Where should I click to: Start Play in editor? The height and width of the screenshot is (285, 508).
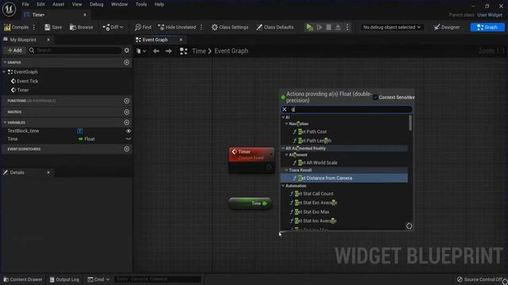pyautogui.click(x=310, y=28)
